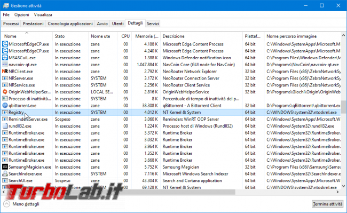Click the horizontal scrollbar left arrow

(4, 192)
